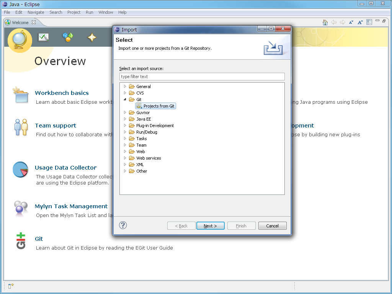
Task: Click the Git plus logo icon
Action: click(21, 241)
